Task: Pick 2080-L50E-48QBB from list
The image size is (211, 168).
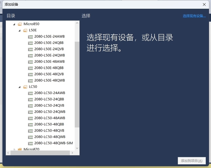Action: 49,68
